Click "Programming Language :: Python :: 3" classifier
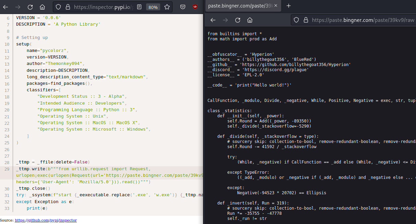Screen dimensions: 416x224 (x=87, y=110)
